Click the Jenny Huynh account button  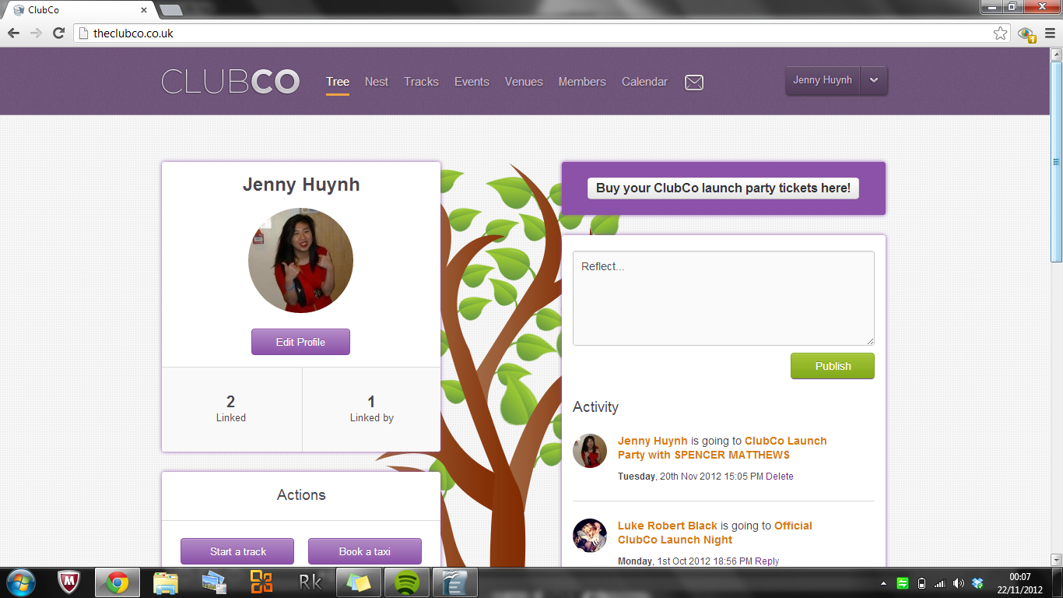[823, 80]
